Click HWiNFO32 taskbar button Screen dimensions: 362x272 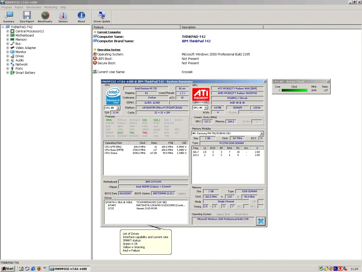pos(70,269)
